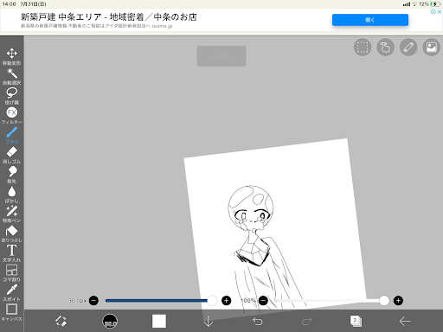Open the material image icon
Viewport: 443px width, 332px height.
(432, 48)
